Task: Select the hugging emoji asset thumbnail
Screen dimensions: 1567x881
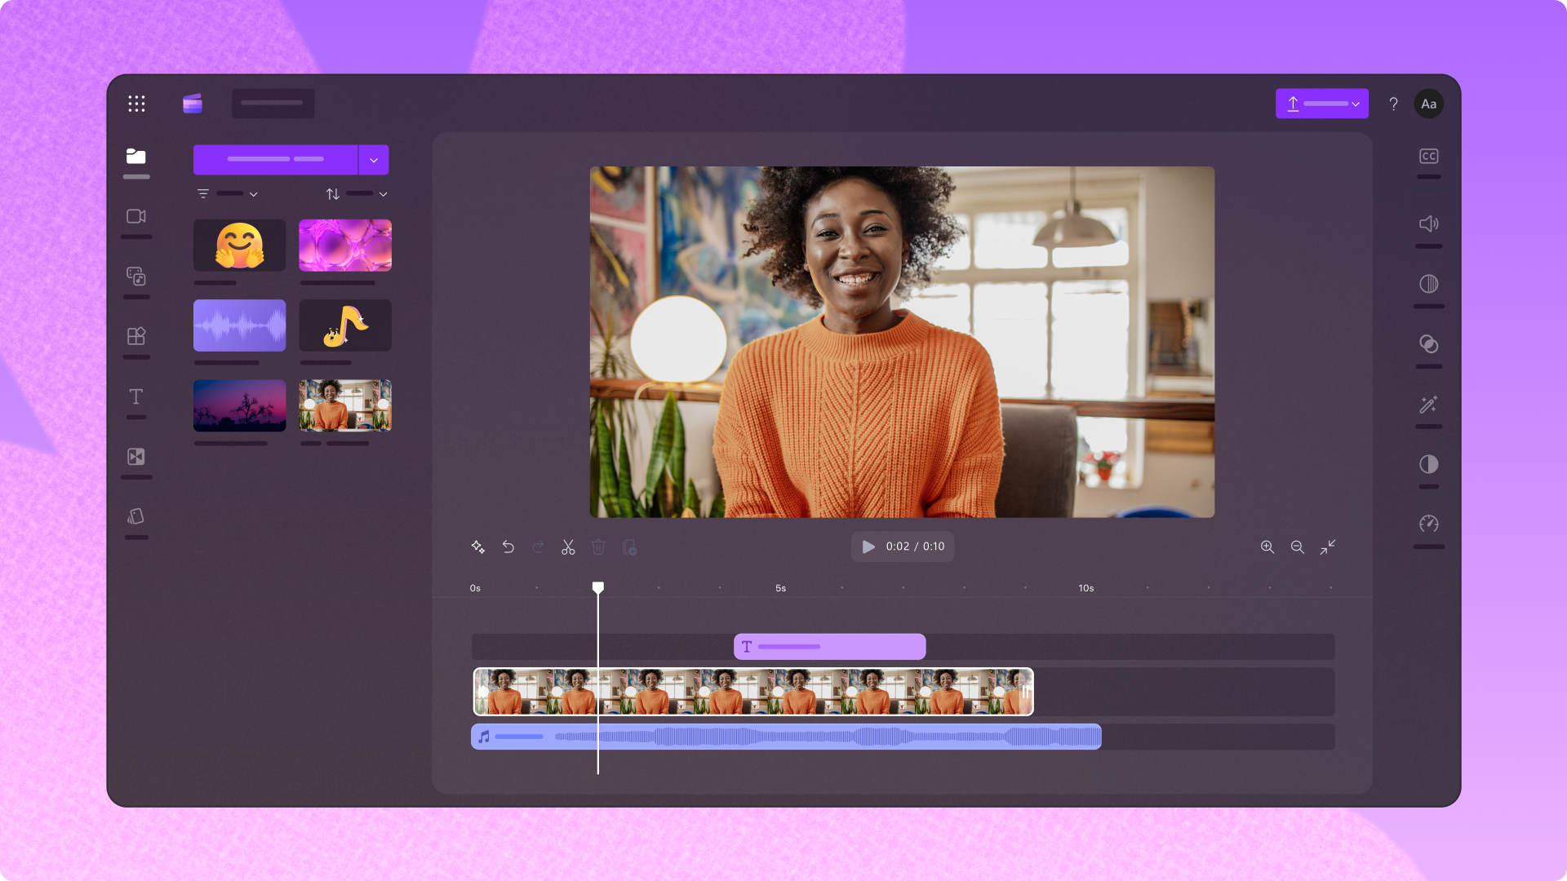Action: (x=239, y=245)
